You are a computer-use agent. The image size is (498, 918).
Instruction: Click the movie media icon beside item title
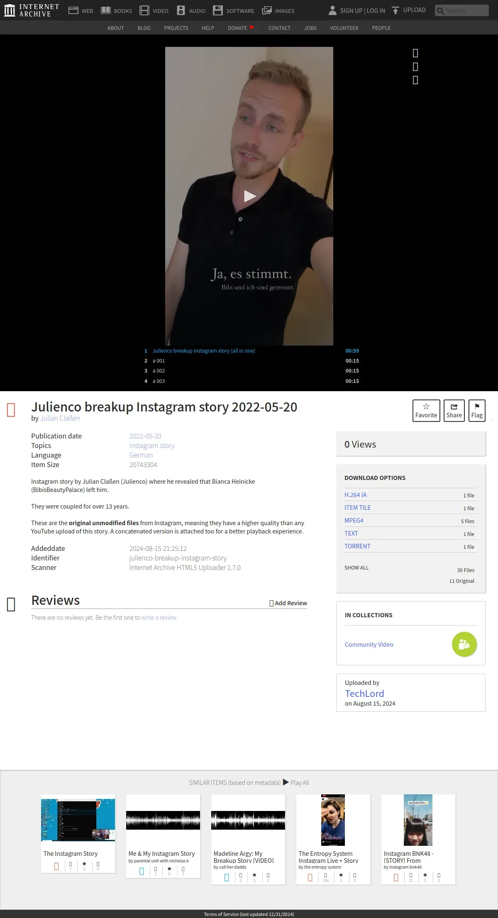click(x=11, y=410)
